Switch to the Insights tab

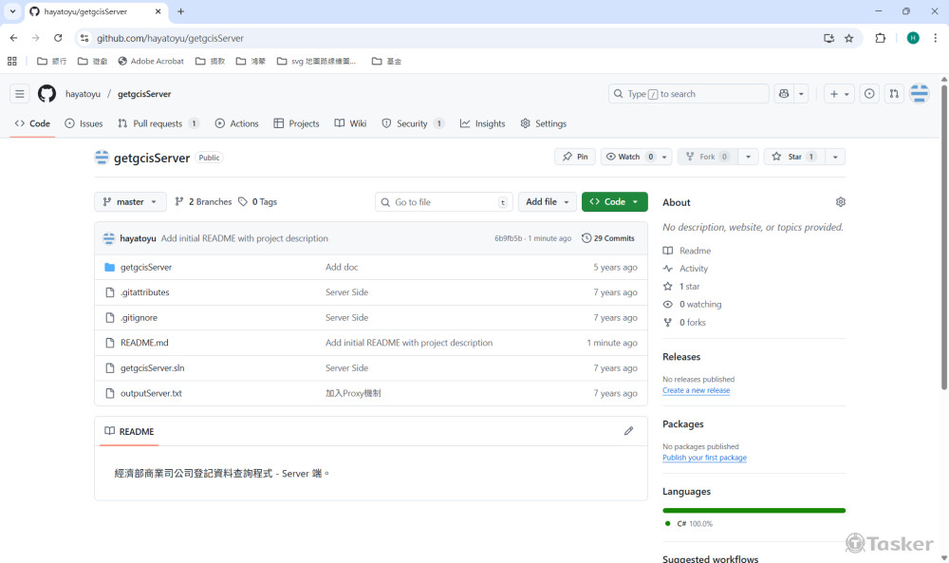pyautogui.click(x=483, y=123)
